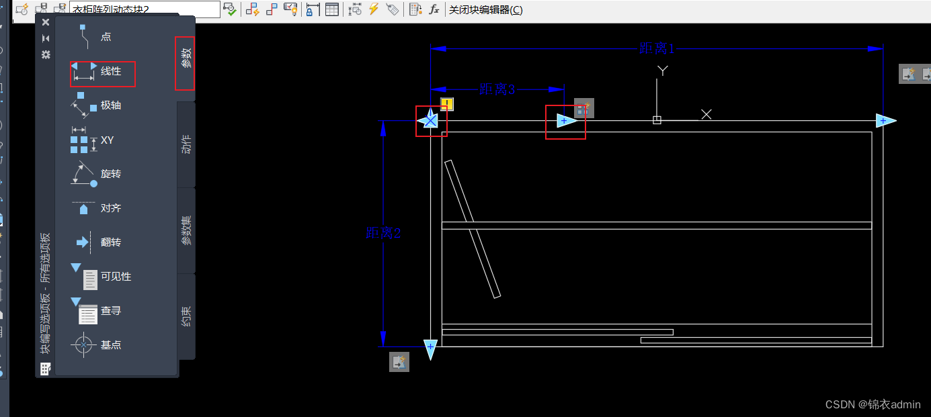Click the stretch action icon below 距离2
931x417 pixels.
click(399, 363)
